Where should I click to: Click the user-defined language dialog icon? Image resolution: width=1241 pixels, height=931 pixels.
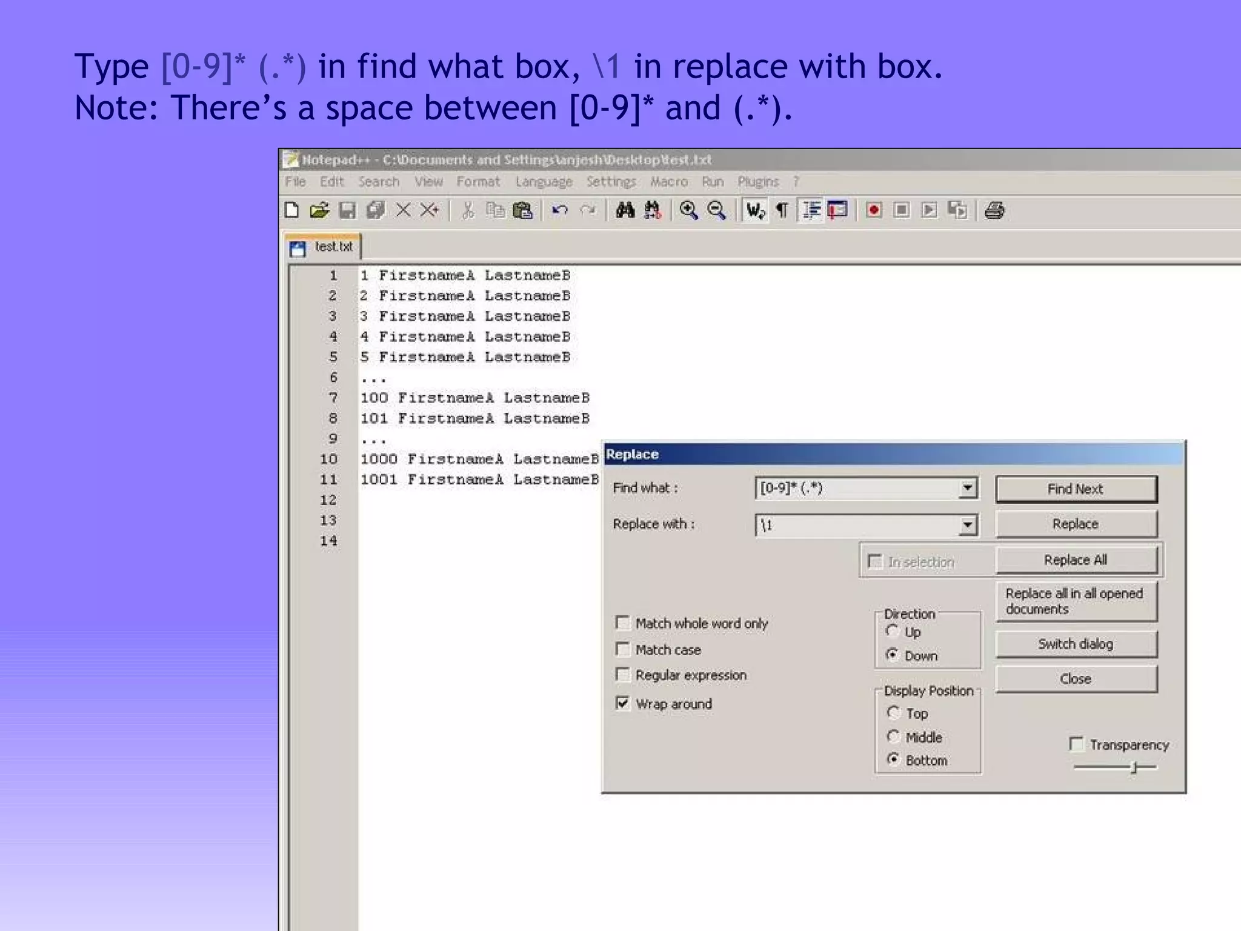pos(837,210)
